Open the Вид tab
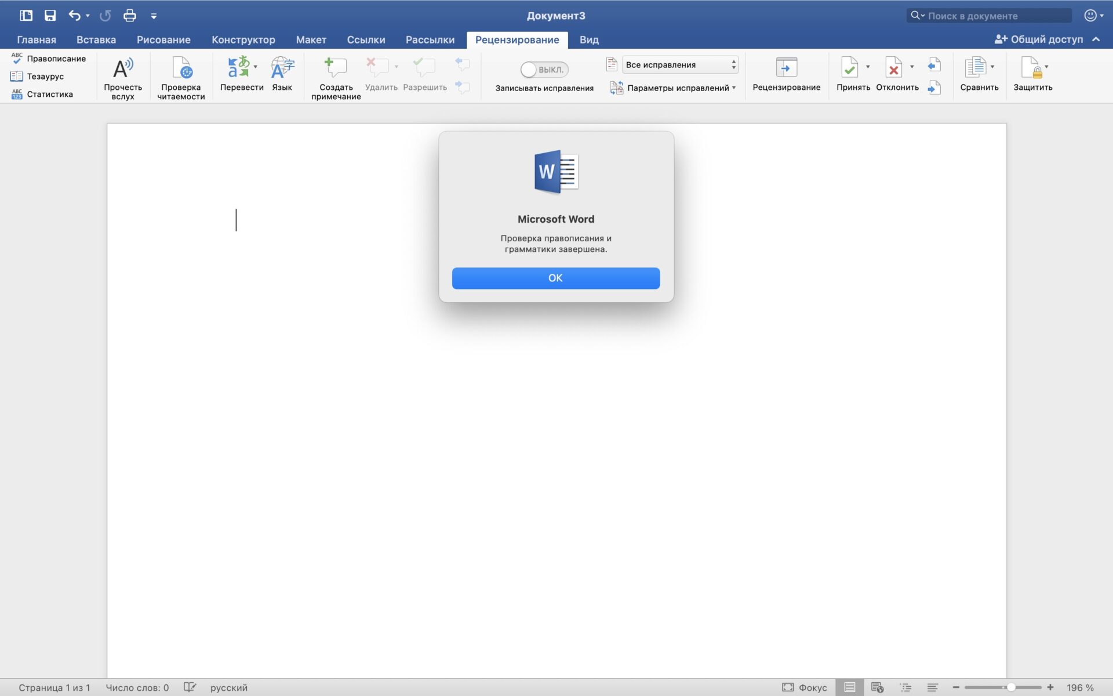1113x696 pixels. 589,39
